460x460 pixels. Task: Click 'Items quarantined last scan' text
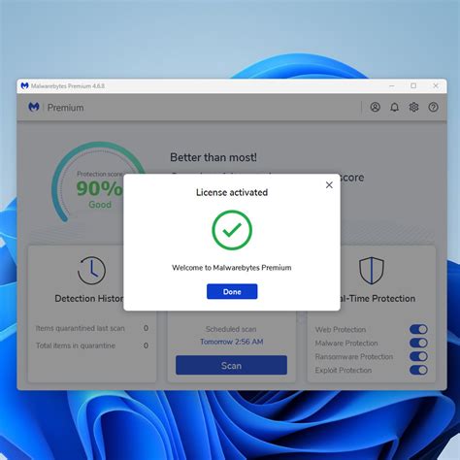(80, 328)
